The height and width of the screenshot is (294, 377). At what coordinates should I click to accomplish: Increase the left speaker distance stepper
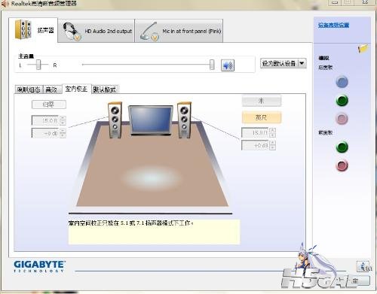point(63,118)
